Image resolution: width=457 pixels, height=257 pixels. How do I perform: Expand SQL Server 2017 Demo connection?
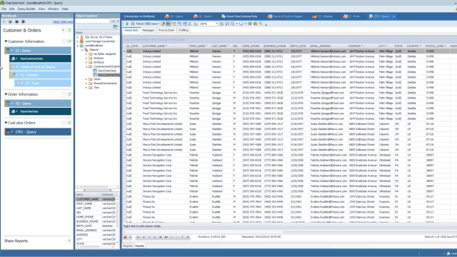(x=78, y=37)
